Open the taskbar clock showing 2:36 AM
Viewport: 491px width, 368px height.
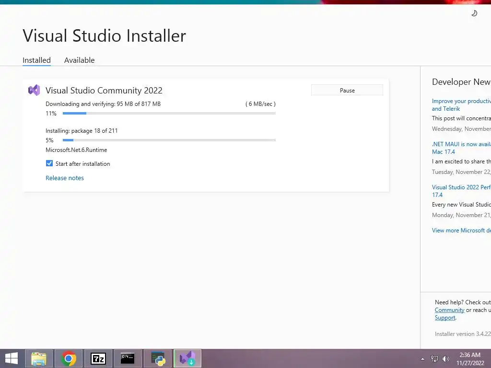tap(470, 359)
